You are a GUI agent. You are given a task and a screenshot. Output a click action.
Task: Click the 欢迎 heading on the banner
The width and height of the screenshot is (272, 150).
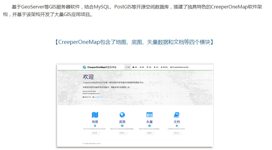tap(88, 77)
